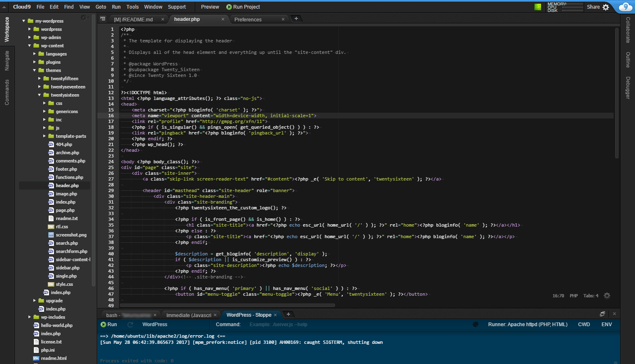Expand the plugins folder

coord(34,62)
